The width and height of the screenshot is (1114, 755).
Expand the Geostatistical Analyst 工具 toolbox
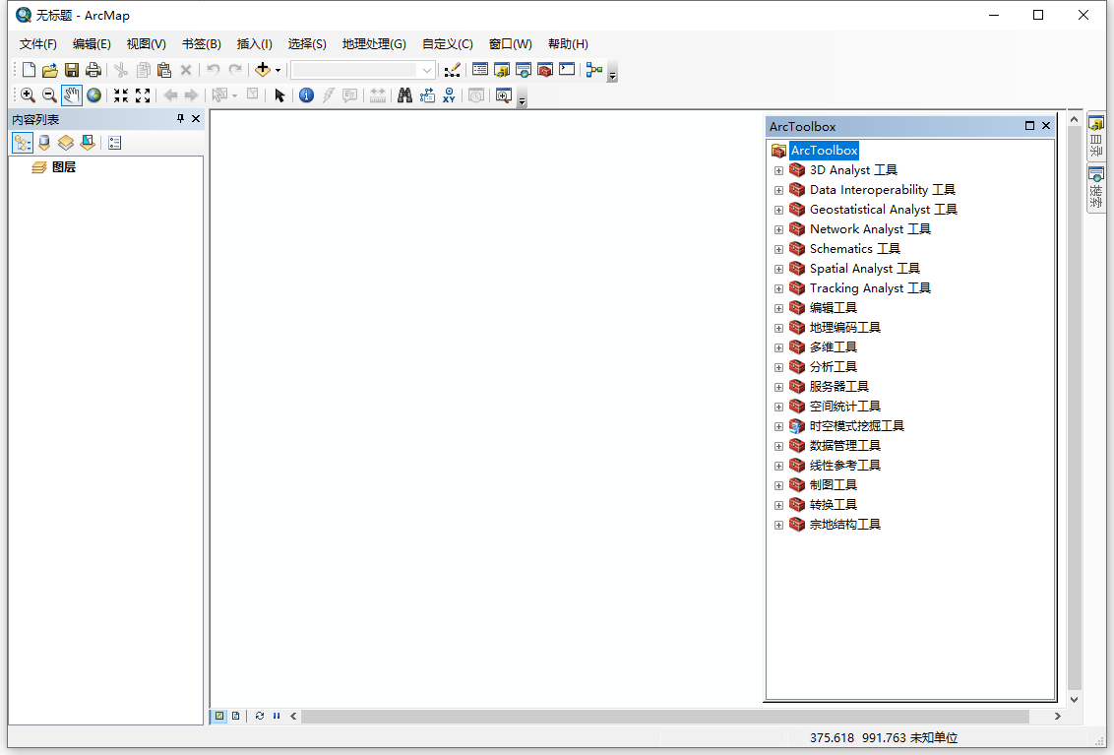[x=778, y=210]
